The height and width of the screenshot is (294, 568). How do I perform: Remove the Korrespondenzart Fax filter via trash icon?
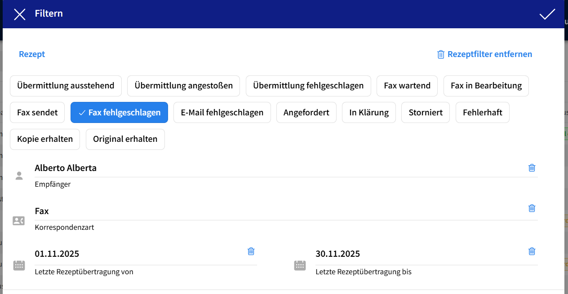pyautogui.click(x=532, y=208)
